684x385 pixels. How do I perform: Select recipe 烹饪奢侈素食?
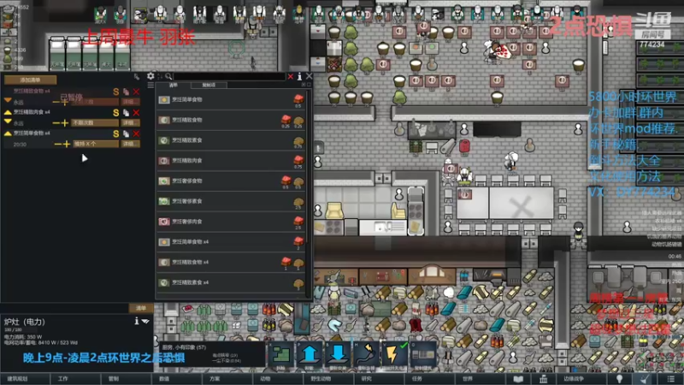pos(231,201)
